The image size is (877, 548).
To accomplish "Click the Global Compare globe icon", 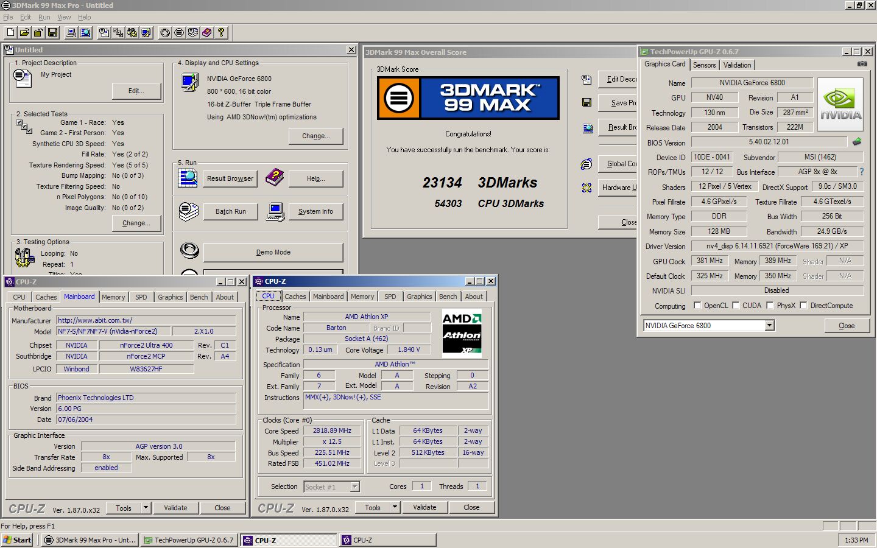I will tap(586, 164).
